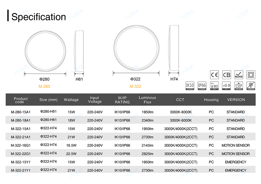This screenshot has height=184, width=261.
Task: Click the 22.5W wattage cell
Action: 71,154
